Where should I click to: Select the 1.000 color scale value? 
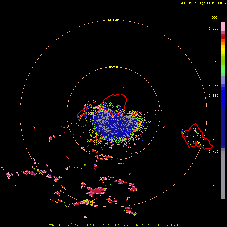click(x=214, y=28)
